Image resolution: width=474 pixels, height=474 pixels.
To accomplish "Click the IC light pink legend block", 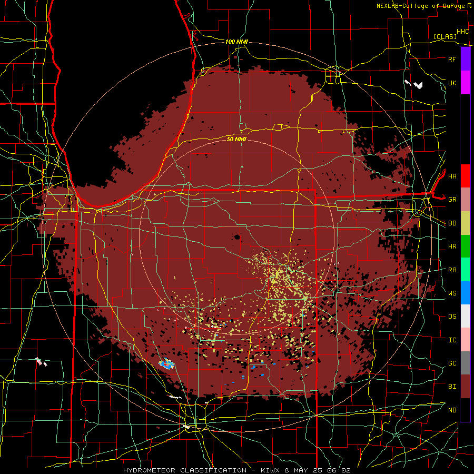I will [x=465, y=340].
